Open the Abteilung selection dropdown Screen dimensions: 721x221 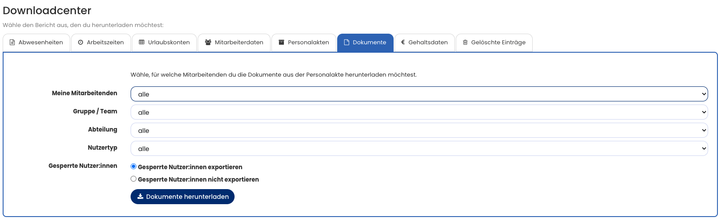click(x=418, y=130)
